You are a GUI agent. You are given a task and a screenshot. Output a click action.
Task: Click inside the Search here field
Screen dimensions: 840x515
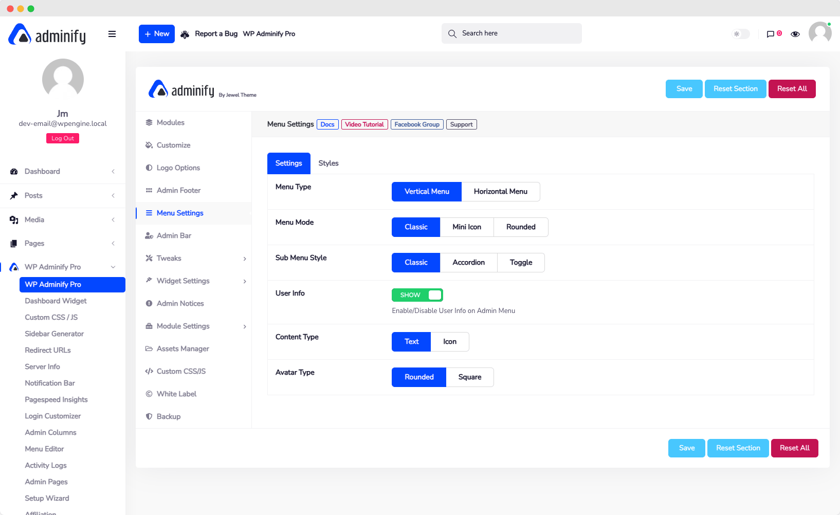pos(512,33)
